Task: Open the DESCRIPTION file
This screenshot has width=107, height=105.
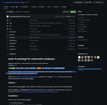Action: [x=13, y=40]
